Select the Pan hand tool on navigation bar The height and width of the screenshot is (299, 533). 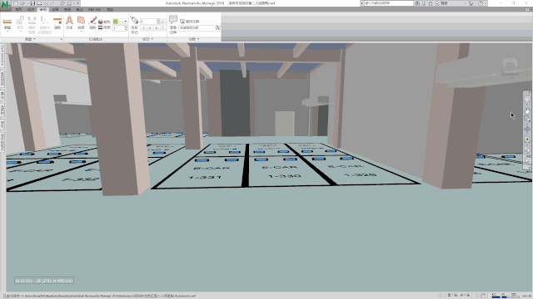(x=527, y=110)
